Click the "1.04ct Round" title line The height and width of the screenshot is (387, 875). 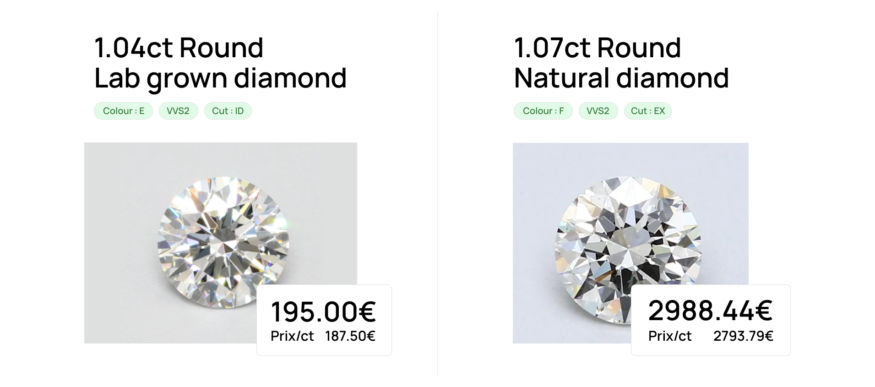179,48
